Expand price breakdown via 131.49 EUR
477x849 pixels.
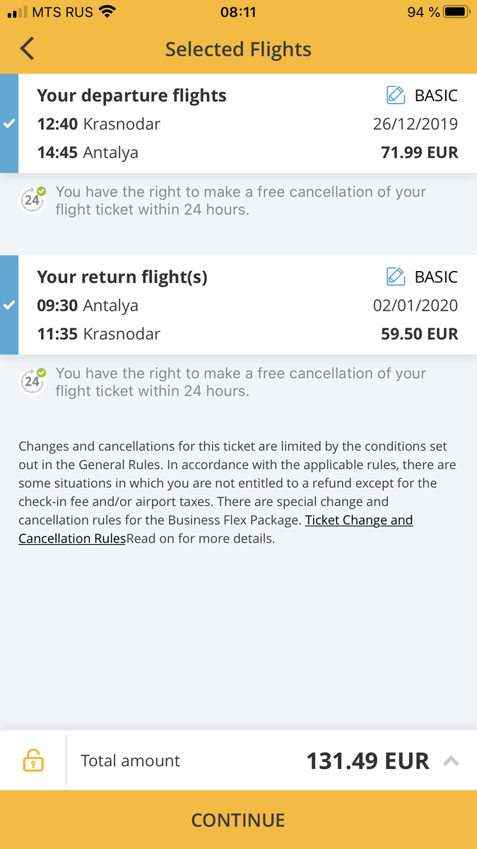tap(367, 761)
